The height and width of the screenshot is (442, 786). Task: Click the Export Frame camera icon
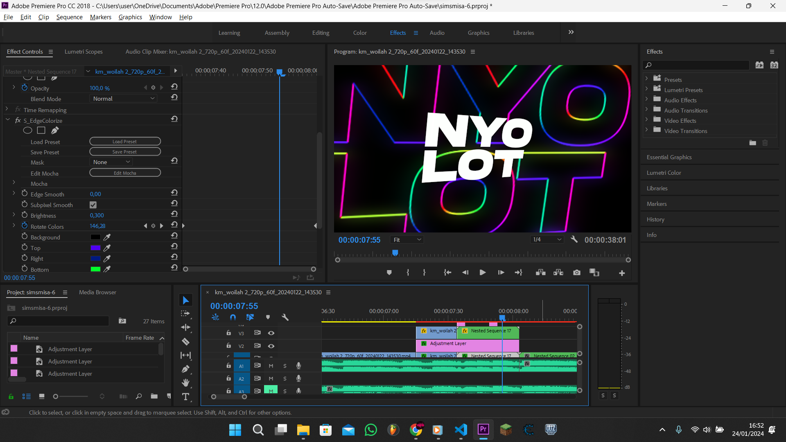(576, 273)
